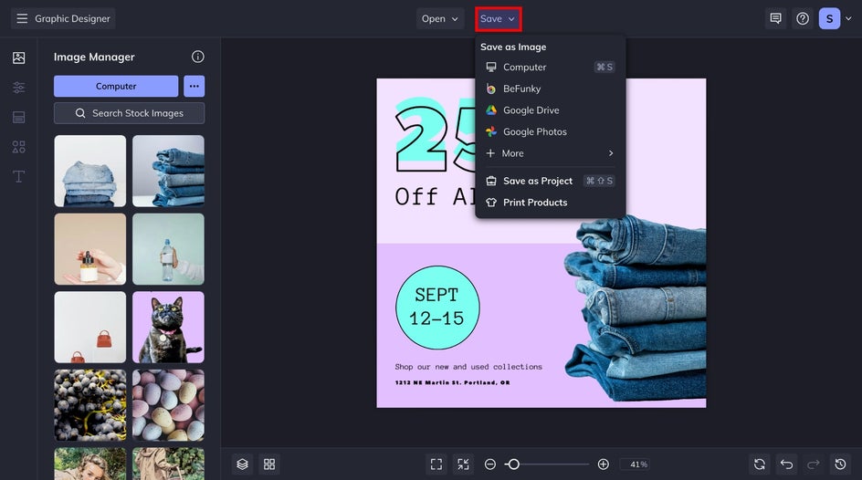
Task: Click the Image Manager info icon
Action: 198,57
